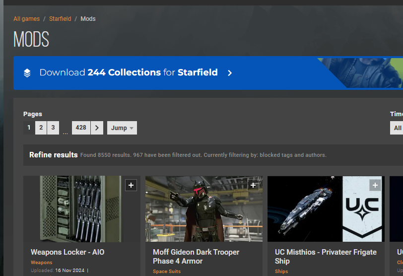Open the UC Misthios frigate thumbnail
The image size is (403, 276).
326,209
